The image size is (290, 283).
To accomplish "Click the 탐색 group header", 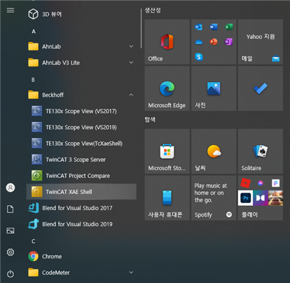I will pyautogui.click(x=150, y=120).
